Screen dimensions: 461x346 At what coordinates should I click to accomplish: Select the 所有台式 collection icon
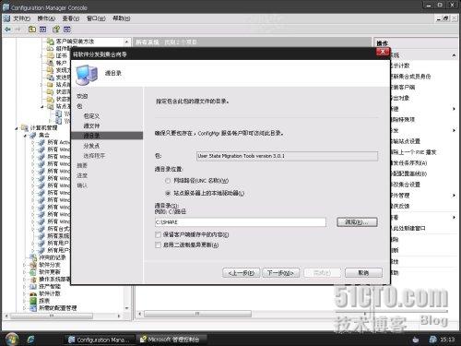(x=41, y=229)
